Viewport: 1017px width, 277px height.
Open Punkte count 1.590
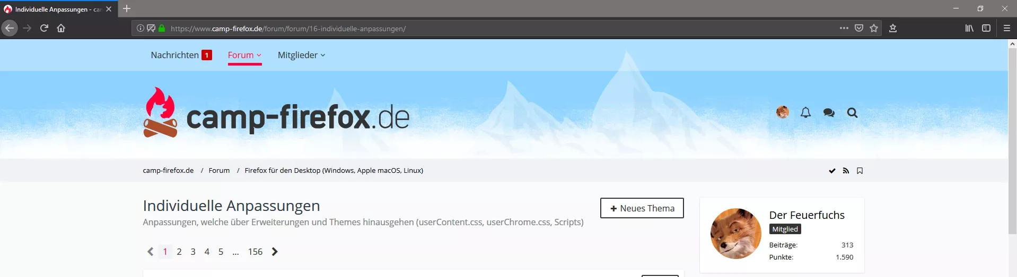click(x=845, y=257)
